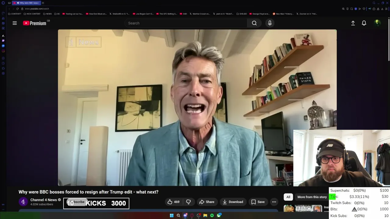
Task: Open Instagram in the Opera sidebar
Action: (3, 51)
